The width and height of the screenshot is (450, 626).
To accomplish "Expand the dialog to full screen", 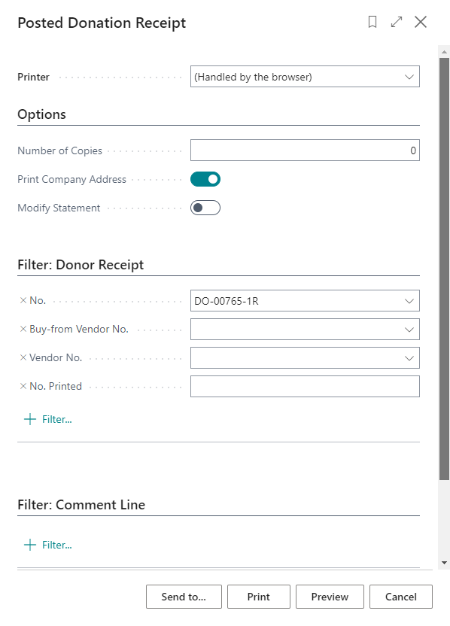I will pos(397,22).
